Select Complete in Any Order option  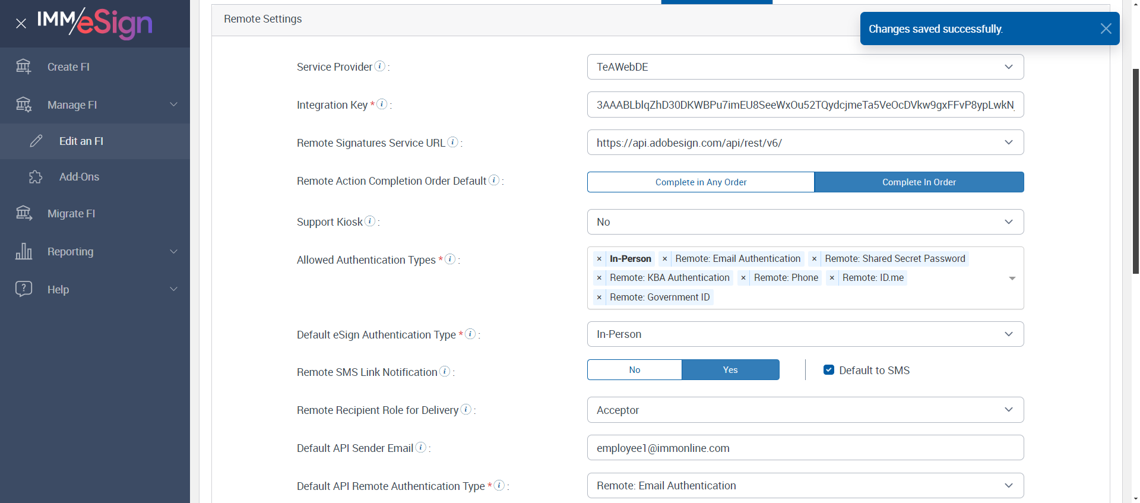[701, 182]
